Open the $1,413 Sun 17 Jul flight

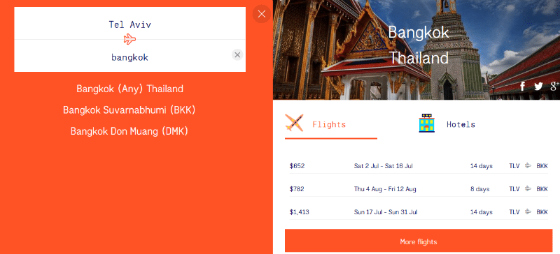click(x=419, y=212)
